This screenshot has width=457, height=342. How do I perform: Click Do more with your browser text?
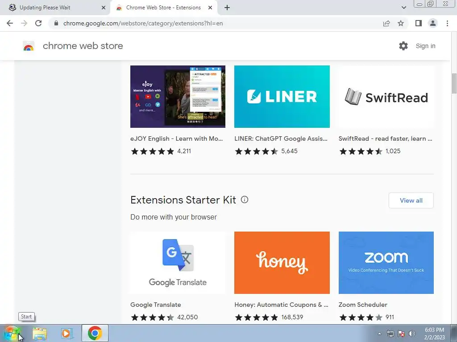pyautogui.click(x=174, y=217)
